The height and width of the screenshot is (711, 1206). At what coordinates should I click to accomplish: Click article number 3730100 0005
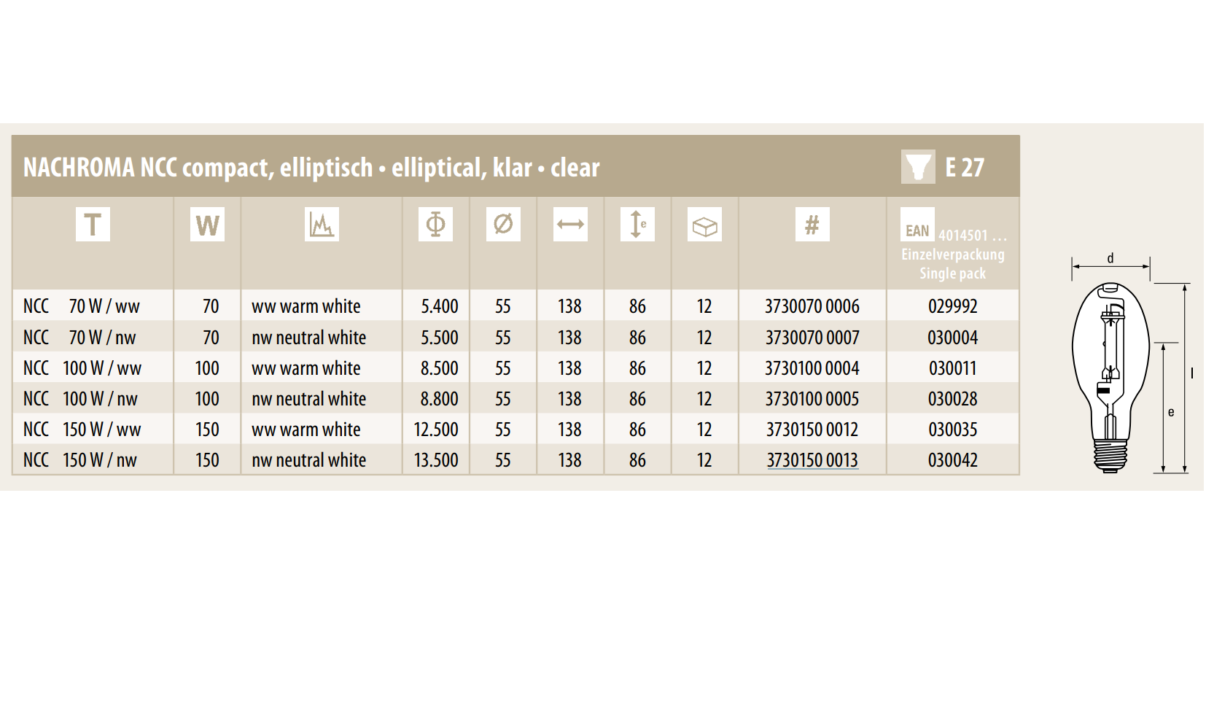tap(812, 399)
